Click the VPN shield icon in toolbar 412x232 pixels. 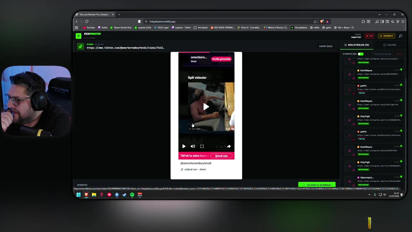tap(398, 22)
